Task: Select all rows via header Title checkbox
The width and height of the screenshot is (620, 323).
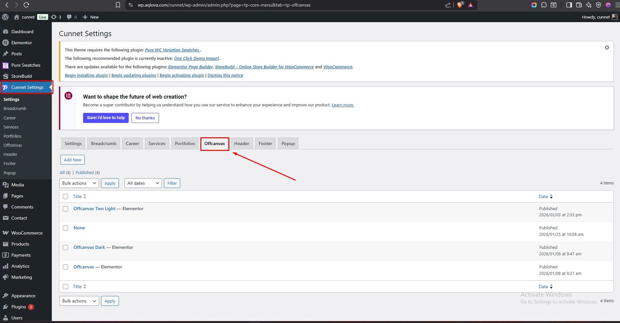Action: [65, 197]
